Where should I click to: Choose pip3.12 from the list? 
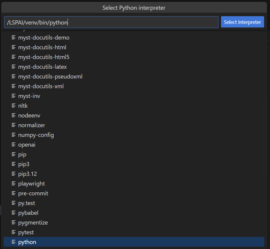click(28, 174)
